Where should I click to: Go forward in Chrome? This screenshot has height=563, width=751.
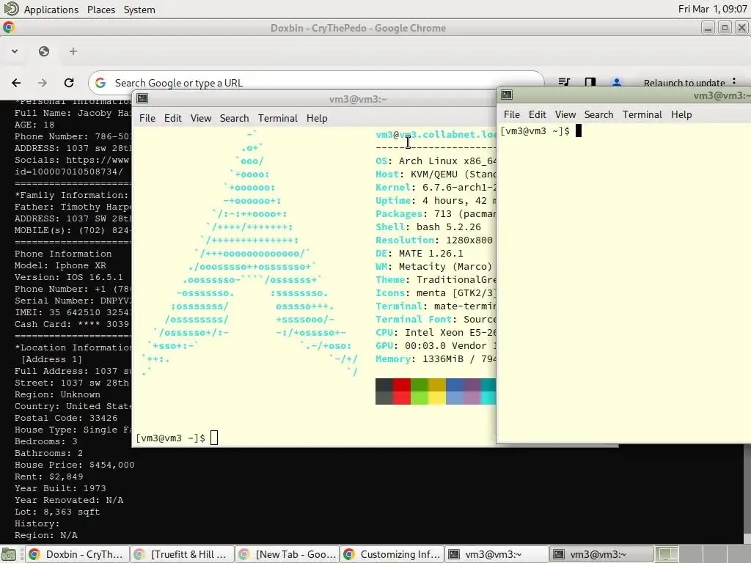43,83
